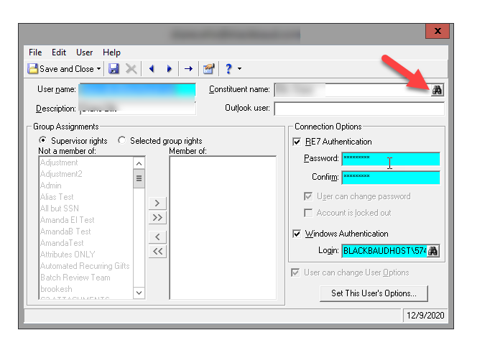This screenshot has width=495, height=348.
Task: Expand the Help icon dropdown arrow
Action: [x=240, y=68]
